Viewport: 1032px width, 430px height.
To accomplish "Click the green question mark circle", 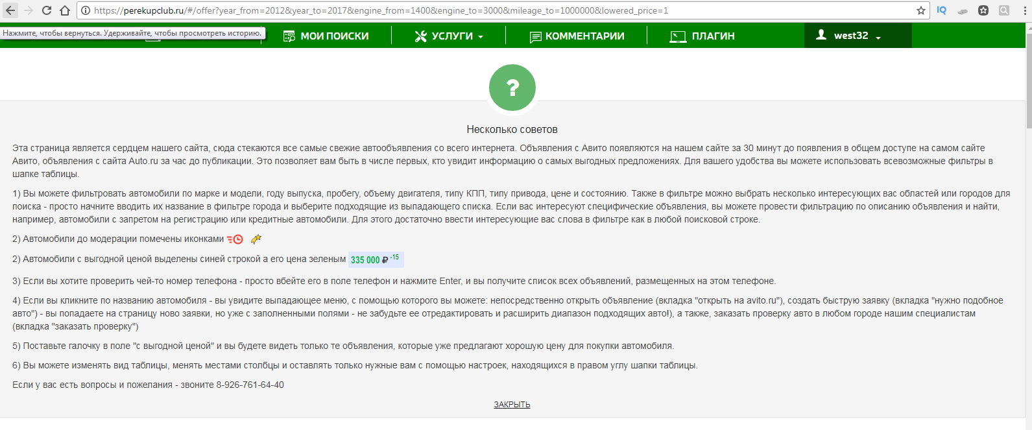I will coord(512,88).
